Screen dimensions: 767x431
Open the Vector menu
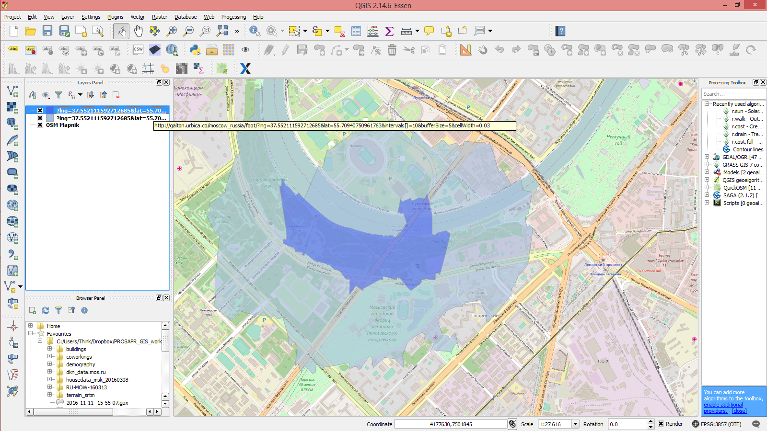point(138,17)
